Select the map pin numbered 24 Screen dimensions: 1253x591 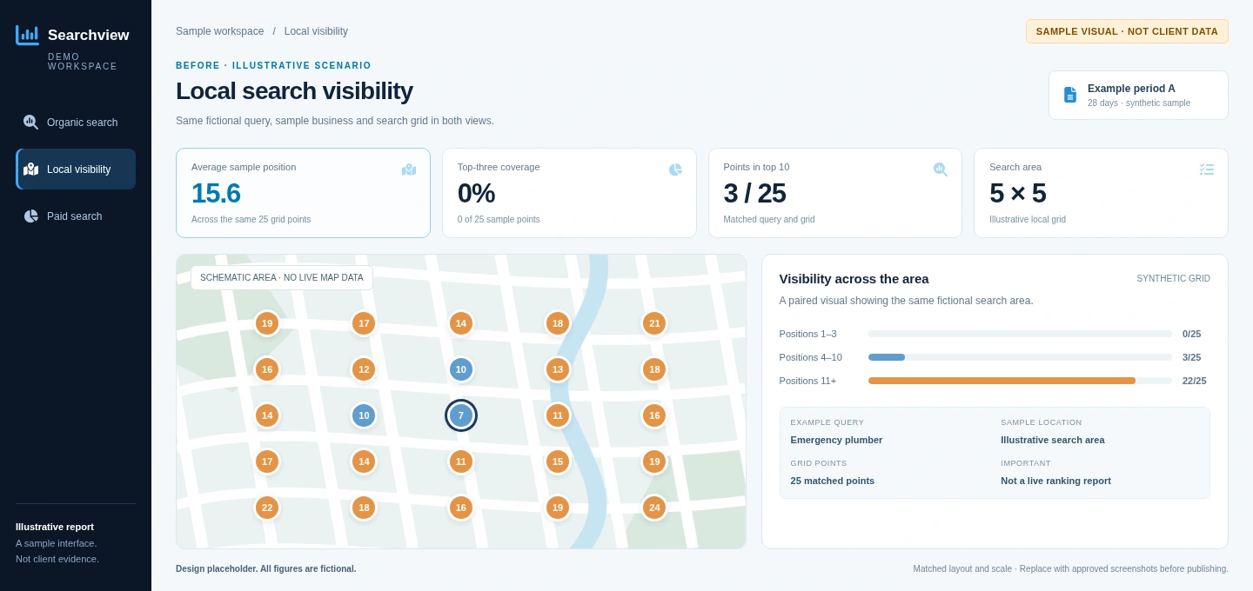[x=654, y=508]
